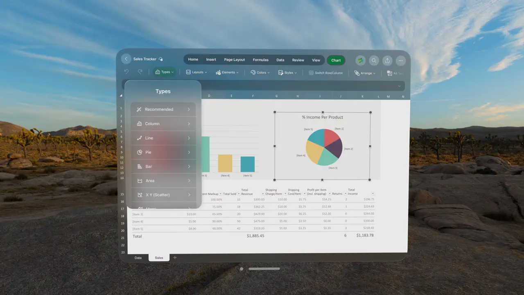Image resolution: width=524 pixels, height=295 pixels.
Task: Switch to the Page Layout tab
Action: 234,60
